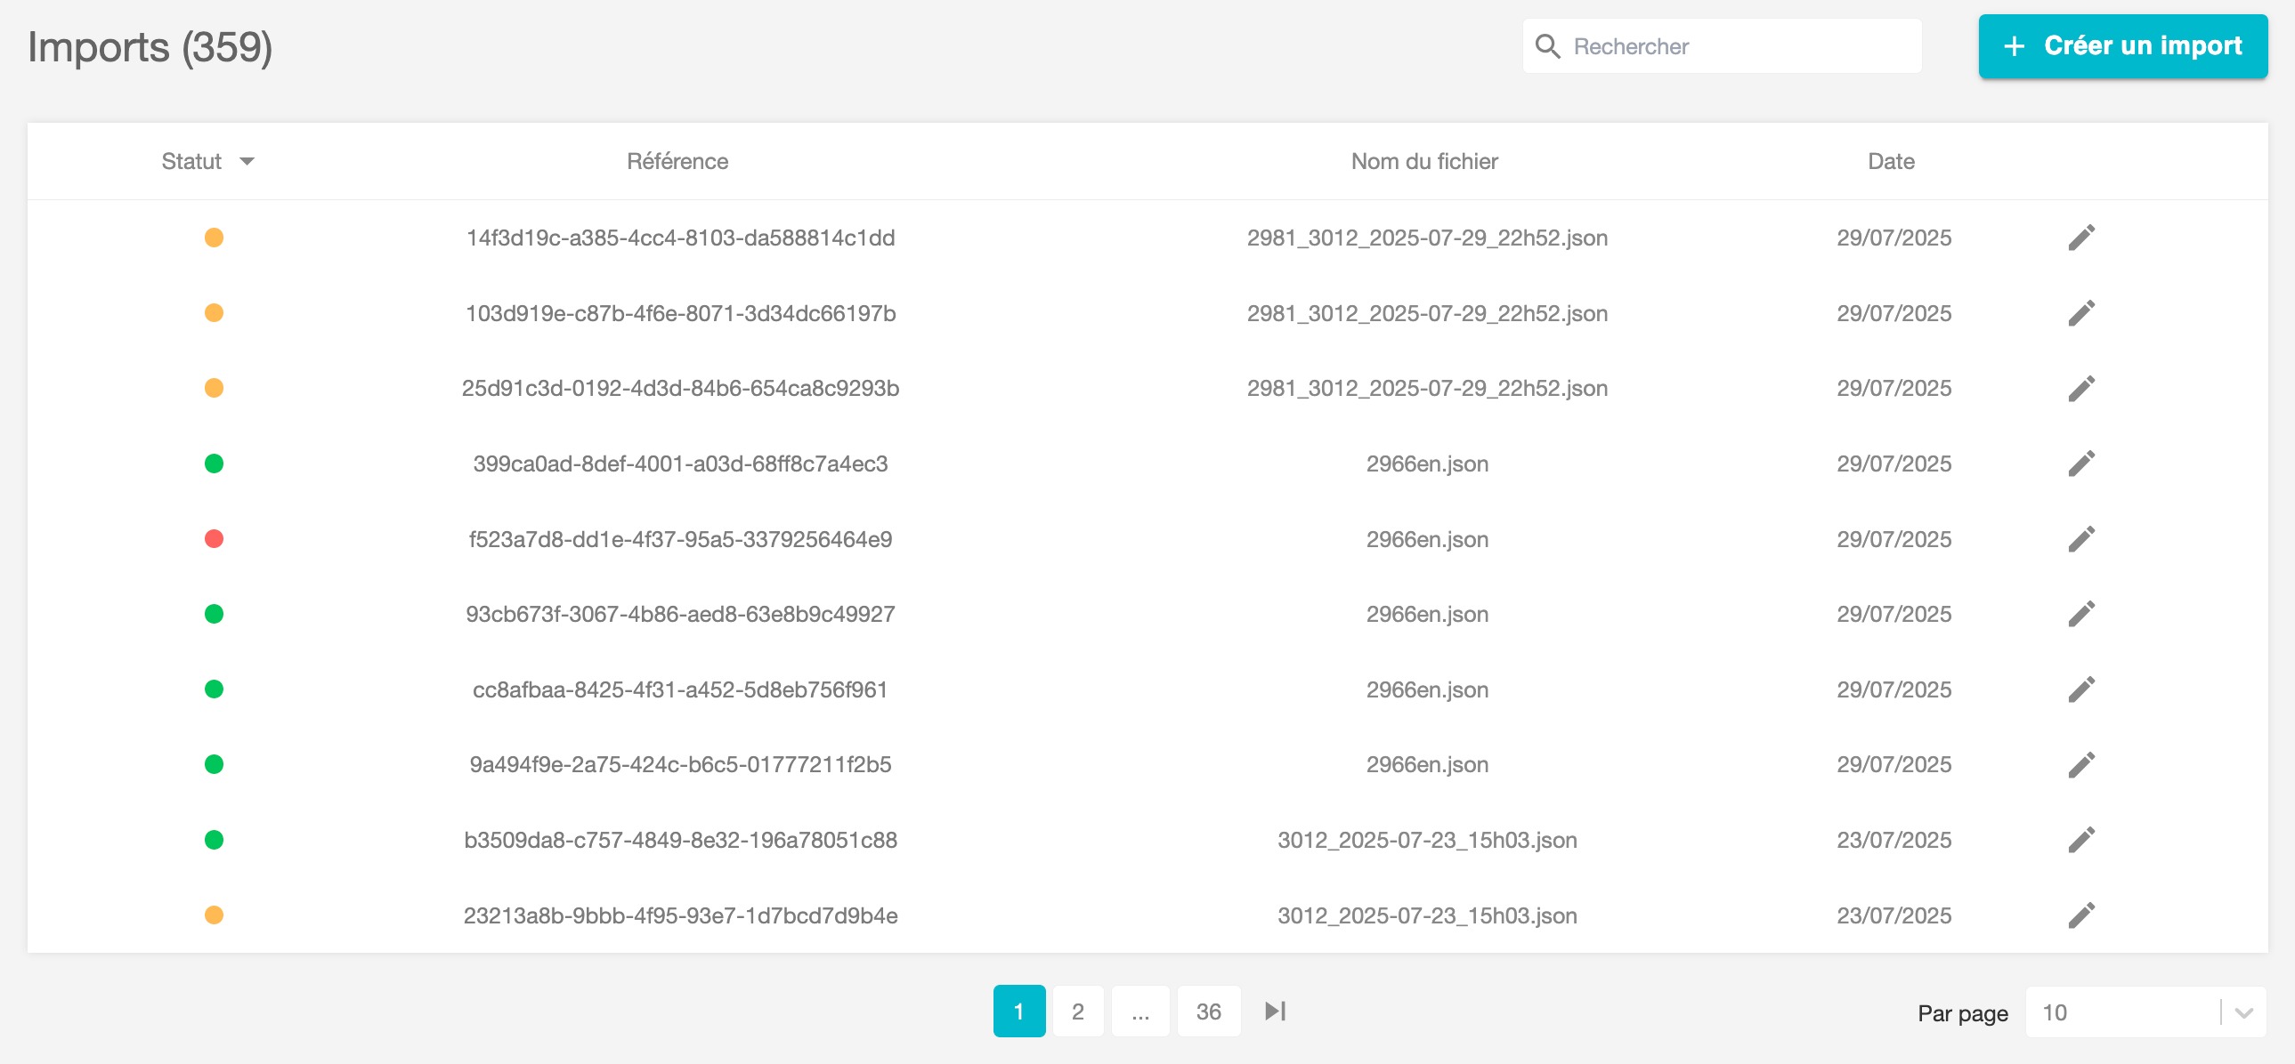Jump to last page using skip icon

click(x=1275, y=1012)
